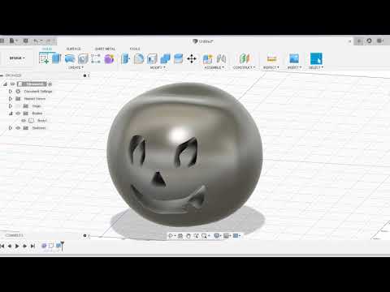
Task: Open the CONSTRUCT dropdown menu
Action: pos(244,67)
